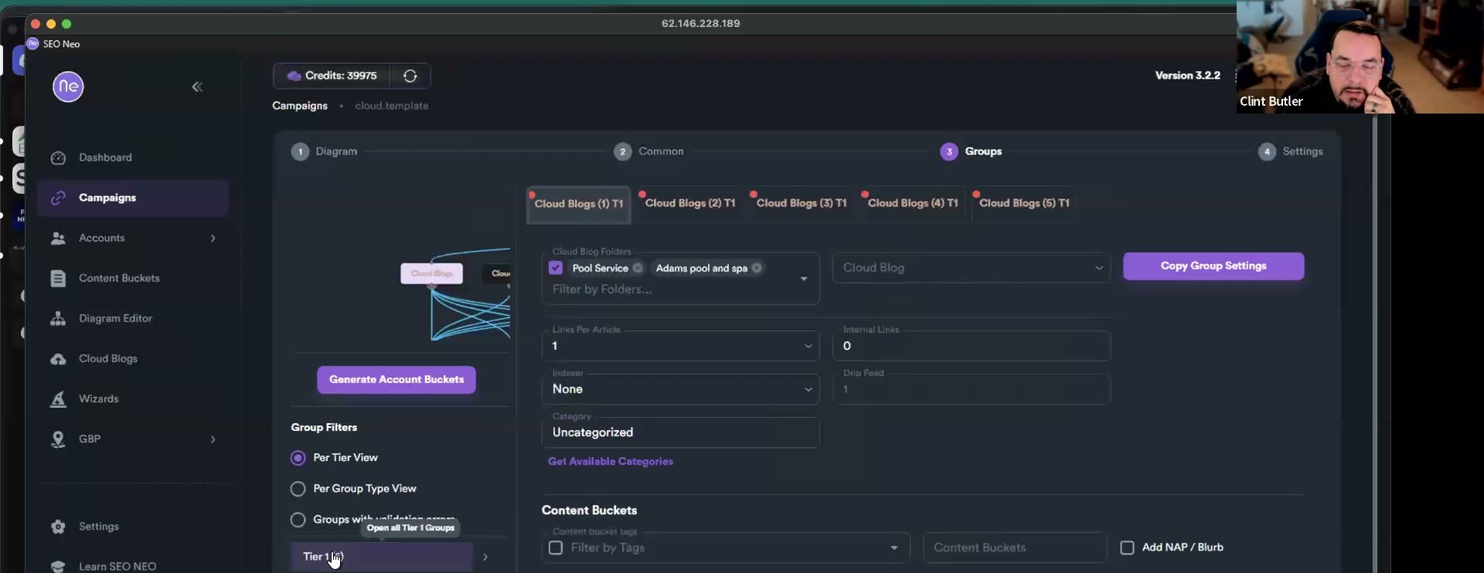
Task: Check the Filter by Tags checkbox
Action: (556, 548)
